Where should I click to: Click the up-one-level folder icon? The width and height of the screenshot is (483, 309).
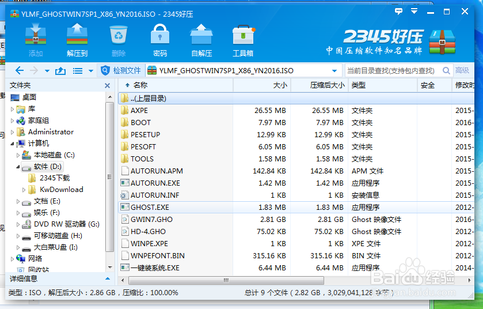pyautogui.click(x=60, y=71)
